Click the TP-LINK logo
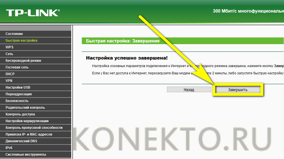 [x=32, y=12]
